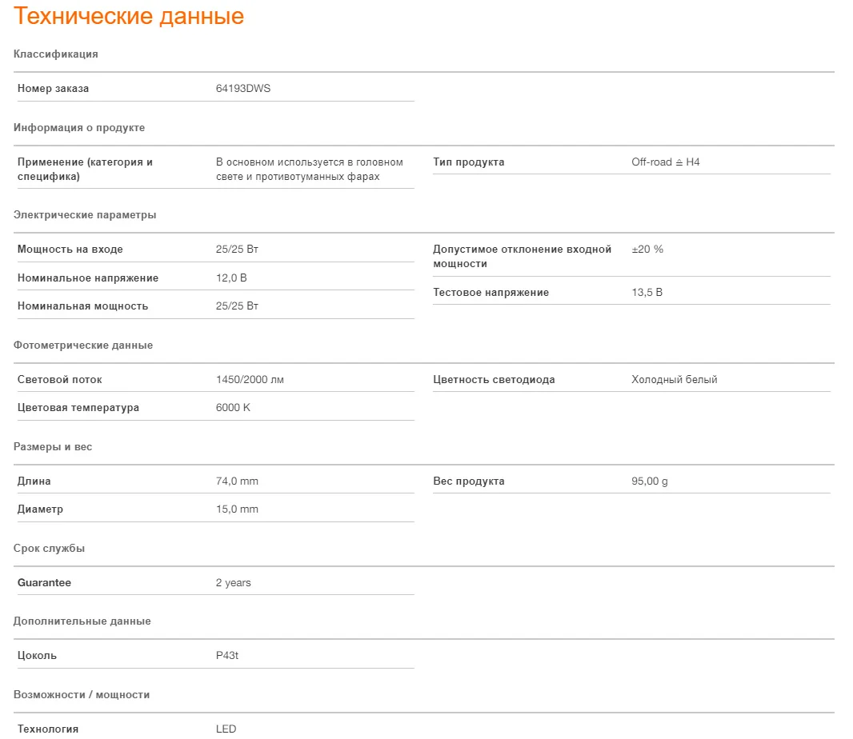Click the '±20 %' tolerance value
Screen dimensions: 853x739
click(x=647, y=249)
